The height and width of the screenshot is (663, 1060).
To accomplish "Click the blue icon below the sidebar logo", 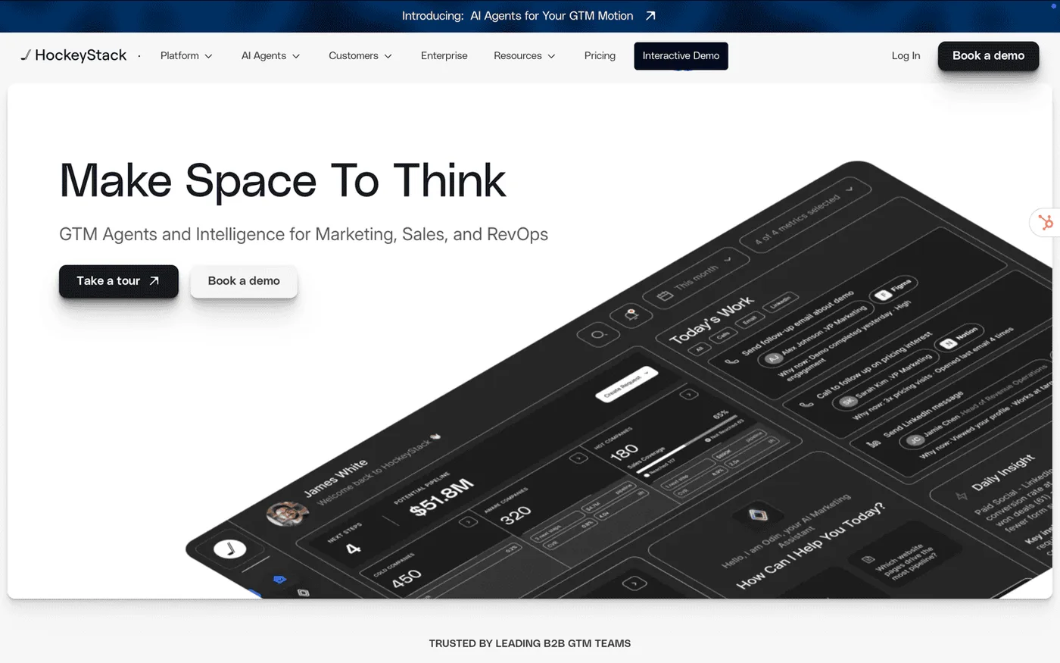I will tap(279, 579).
